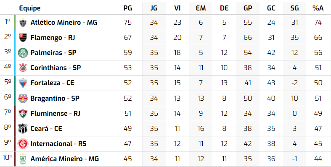Click the Atlético Mineiro club crest
Viewport: 331px width, 167px height.
(x=23, y=23)
